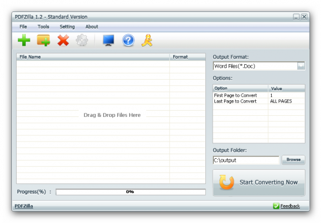Open help via blue question mark icon

click(x=128, y=40)
